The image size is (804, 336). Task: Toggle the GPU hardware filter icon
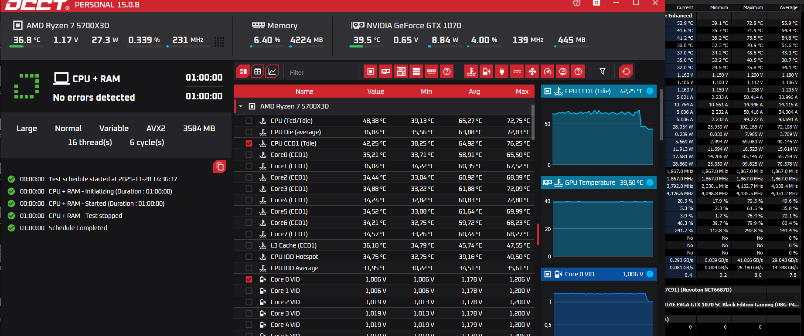point(386,71)
